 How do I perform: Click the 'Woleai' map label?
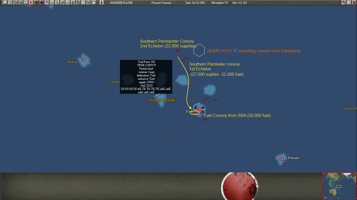coord(73,62)
